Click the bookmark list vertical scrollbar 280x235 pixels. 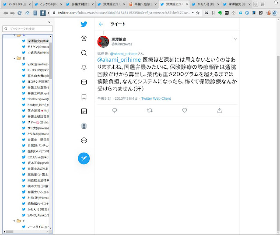click(51, 61)
